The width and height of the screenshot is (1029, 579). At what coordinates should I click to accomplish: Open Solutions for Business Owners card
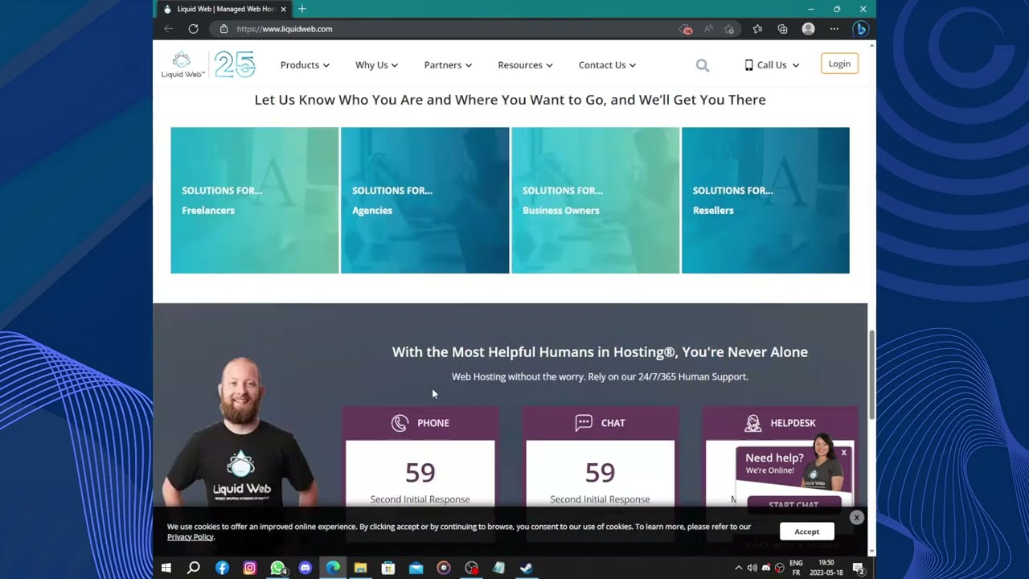pyautogui.click(x=596, y=200)
